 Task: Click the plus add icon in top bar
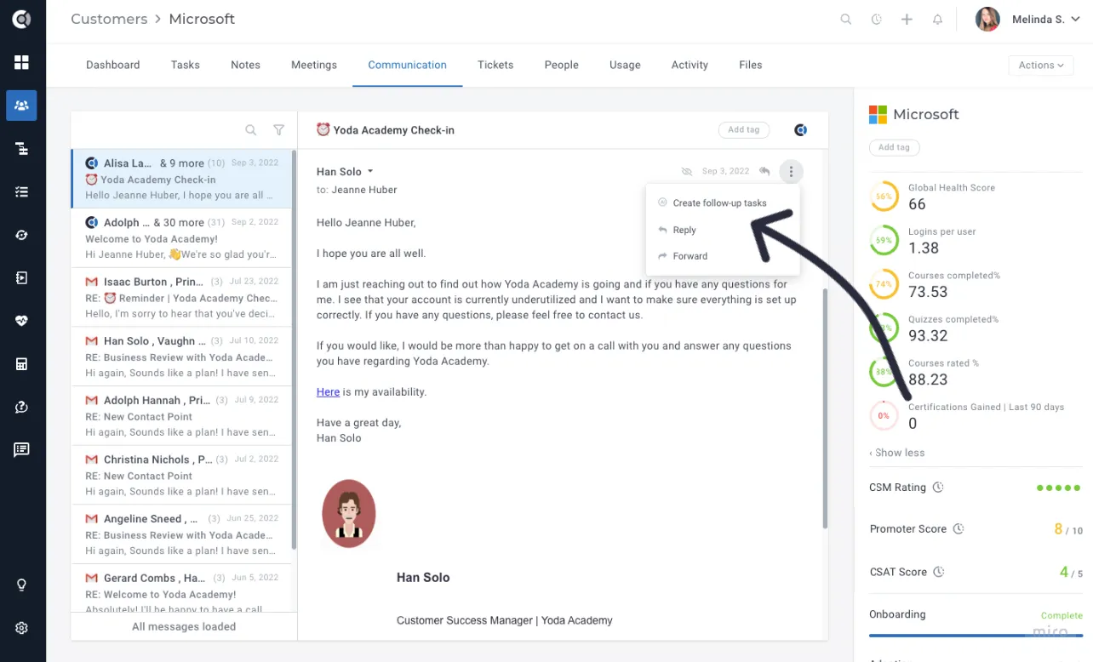[x=907, y=19]
